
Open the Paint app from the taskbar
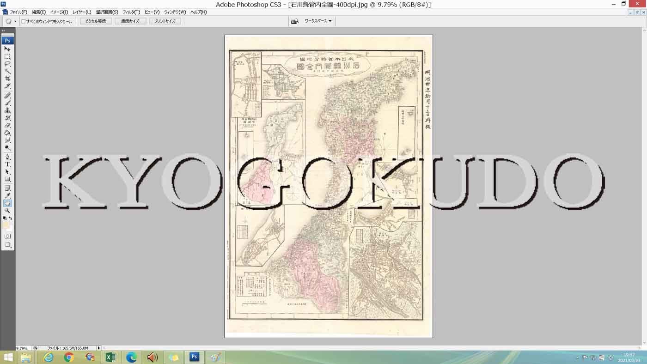215,357
